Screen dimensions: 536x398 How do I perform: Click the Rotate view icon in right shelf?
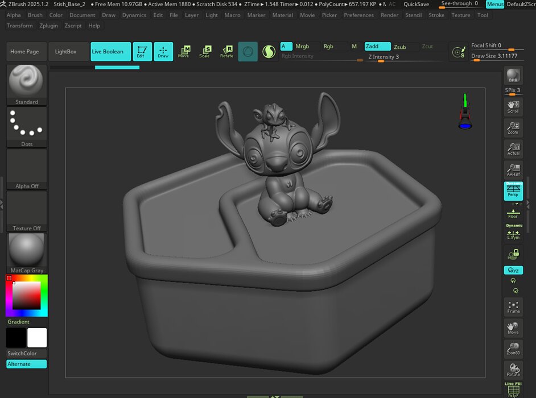point(513,370)
